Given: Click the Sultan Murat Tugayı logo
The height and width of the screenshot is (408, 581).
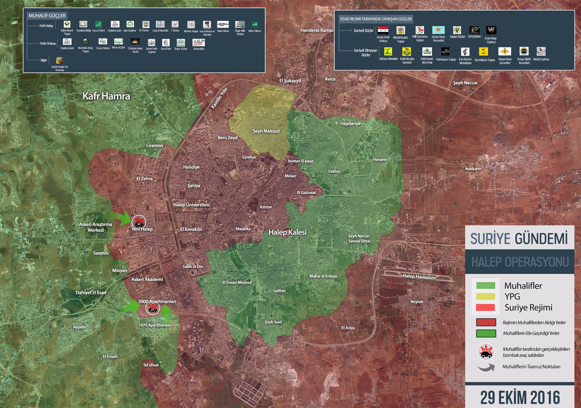Looking at the screenshot, I should coord(67,24).
